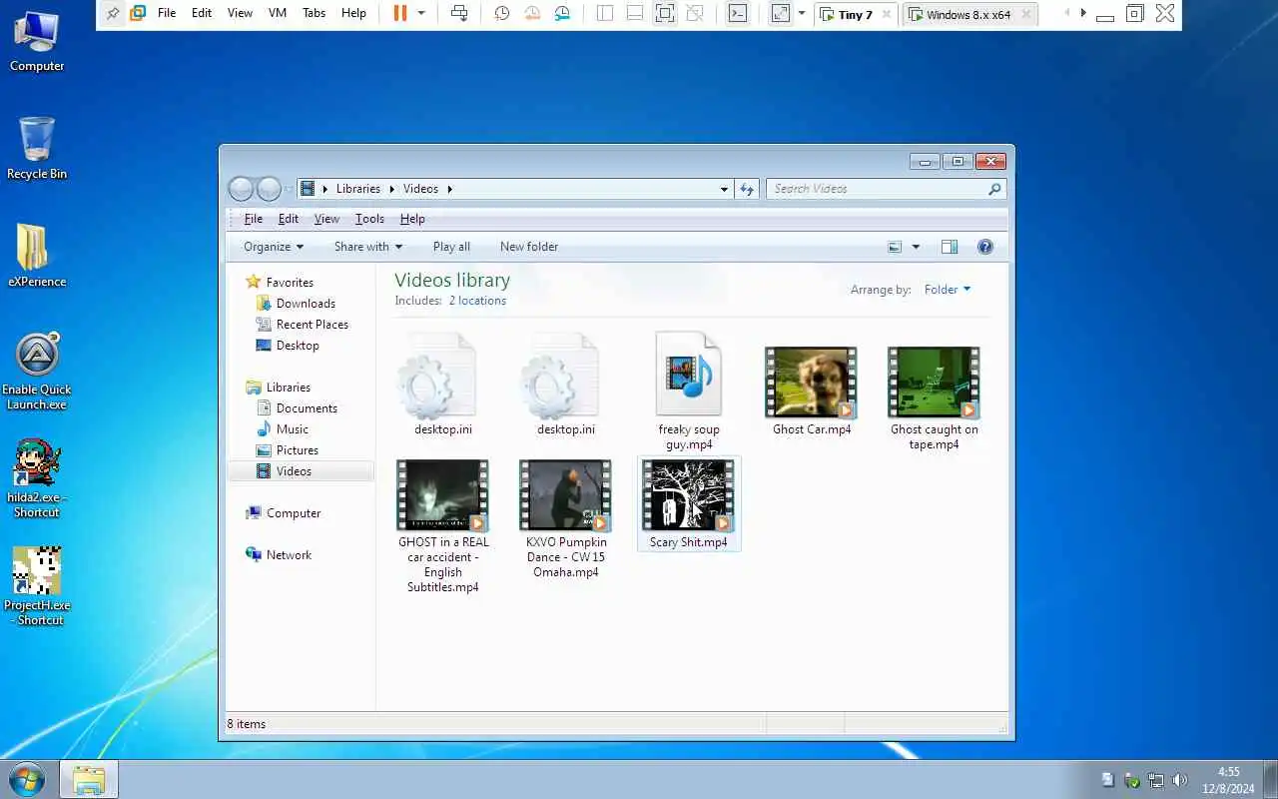Select Pictures library
The image size is (1278, 799).
[x=298, y=450]
